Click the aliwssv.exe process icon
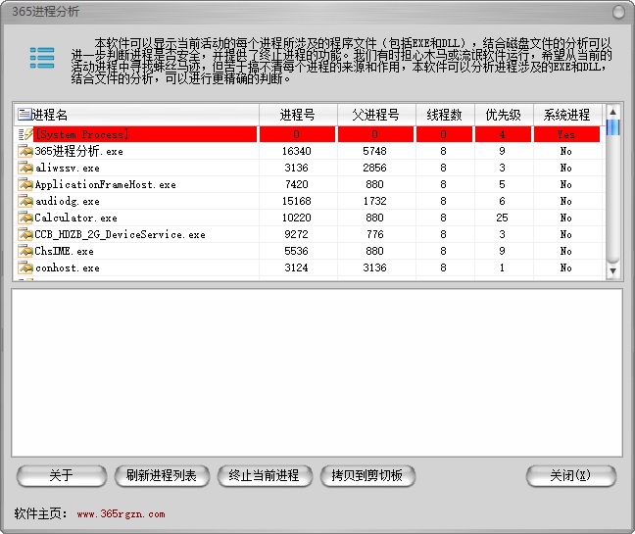Screen dimensions: 635x534 [25, 168]
